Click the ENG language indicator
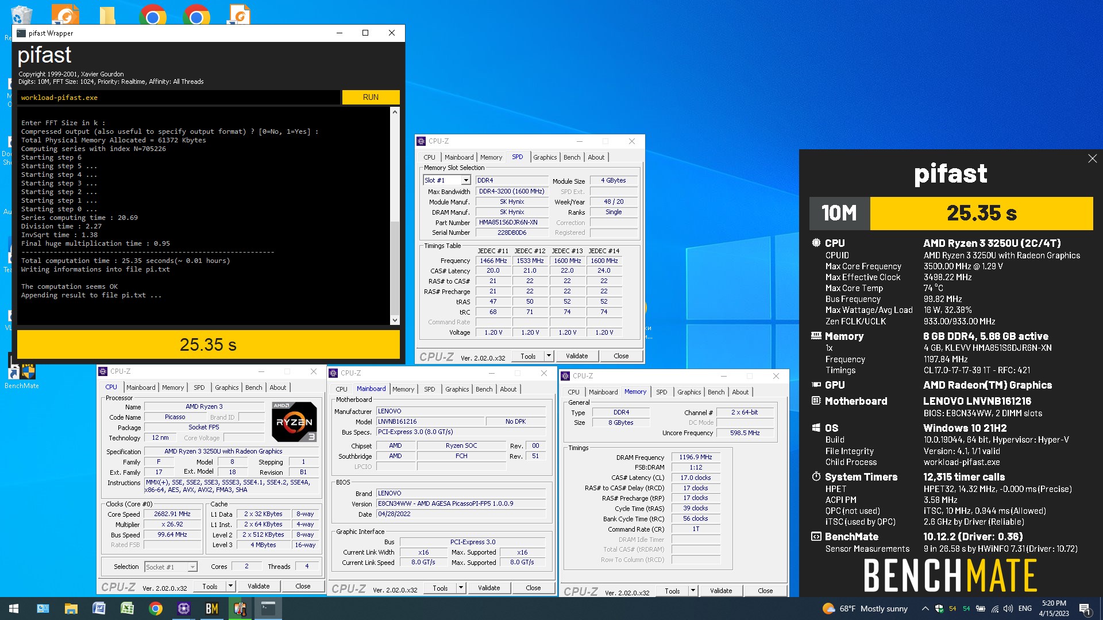This screenshot has width=1103, height=620. pos(1025,609)
